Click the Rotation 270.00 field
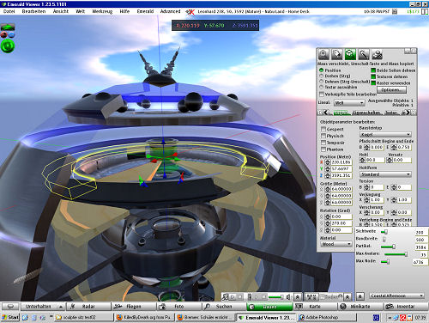This screenshot has width=429, height=323. pyautogui.click(x=341, y=223)
